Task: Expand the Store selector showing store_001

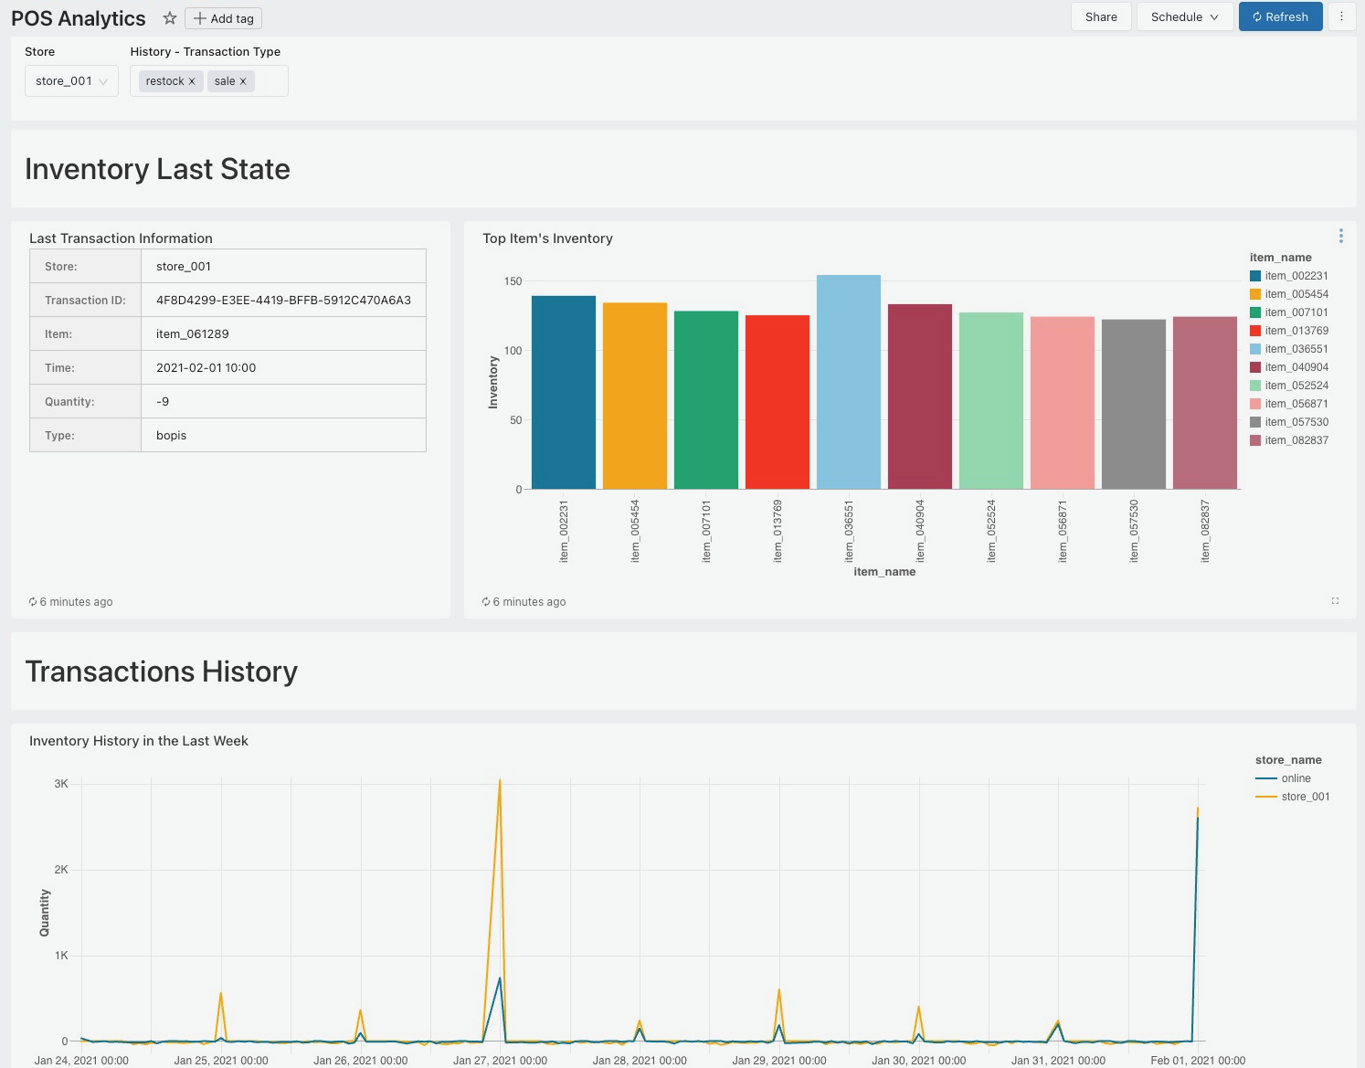Action: coord(71,81)
